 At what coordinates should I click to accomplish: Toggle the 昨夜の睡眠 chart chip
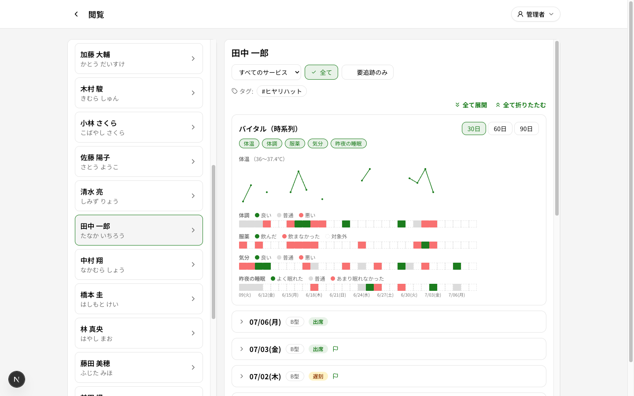click(x=349, y=143)
